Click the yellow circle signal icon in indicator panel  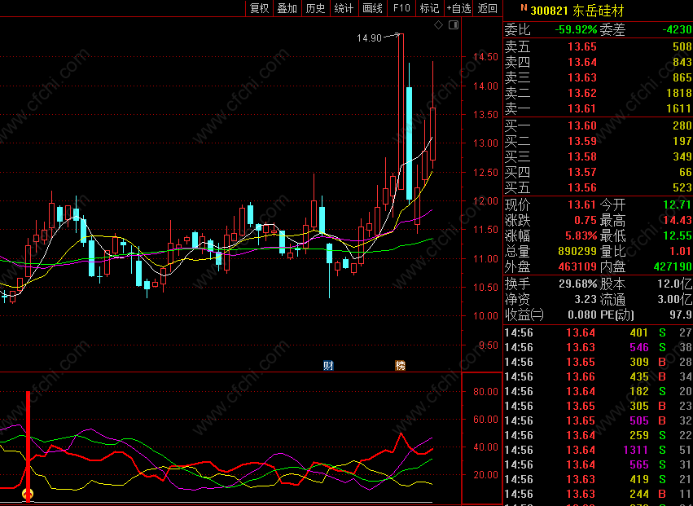[28, 494]
